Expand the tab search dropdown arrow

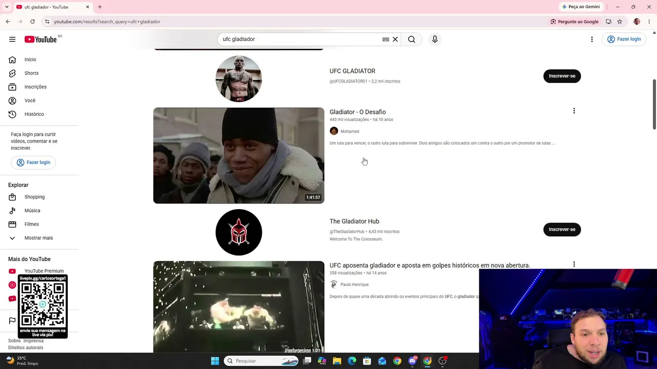[x=7, y=7]
